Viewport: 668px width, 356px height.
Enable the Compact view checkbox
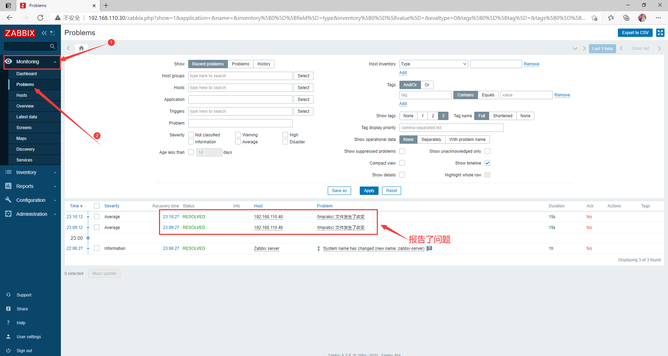tap(402, 163)
